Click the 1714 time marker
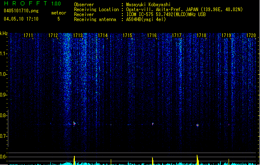This screenshot has width=260, height=165. coord(103,35)
